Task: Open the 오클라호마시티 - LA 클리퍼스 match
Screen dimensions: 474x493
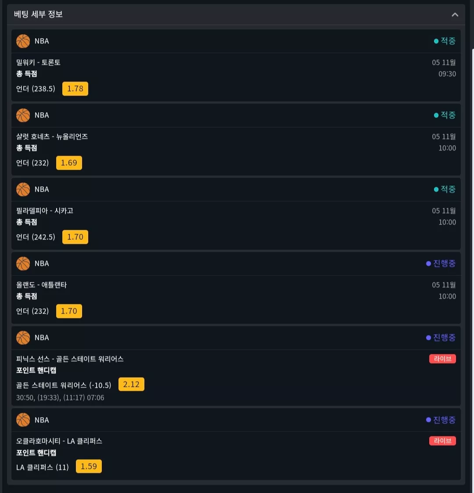Action: 59,441
